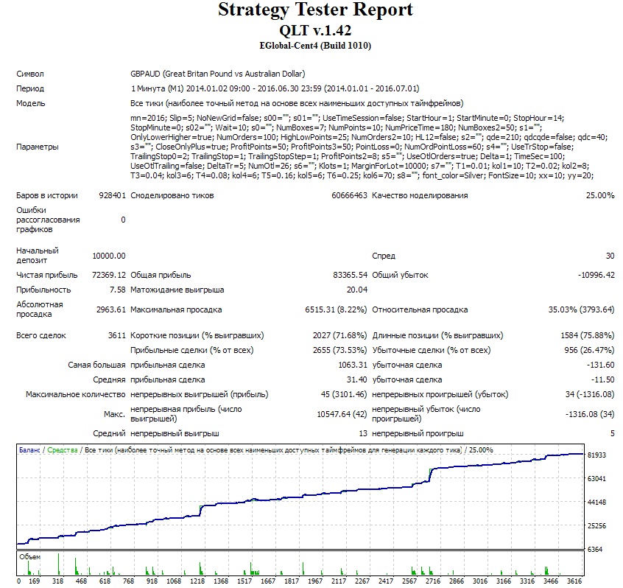The height and width of the screenshot is (588, 623).
Task: Select long positions value 1584 (75.88%)
Action: coord(587,335)
